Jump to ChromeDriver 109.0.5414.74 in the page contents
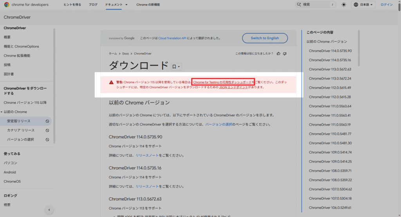 click(x=330, y=152)
